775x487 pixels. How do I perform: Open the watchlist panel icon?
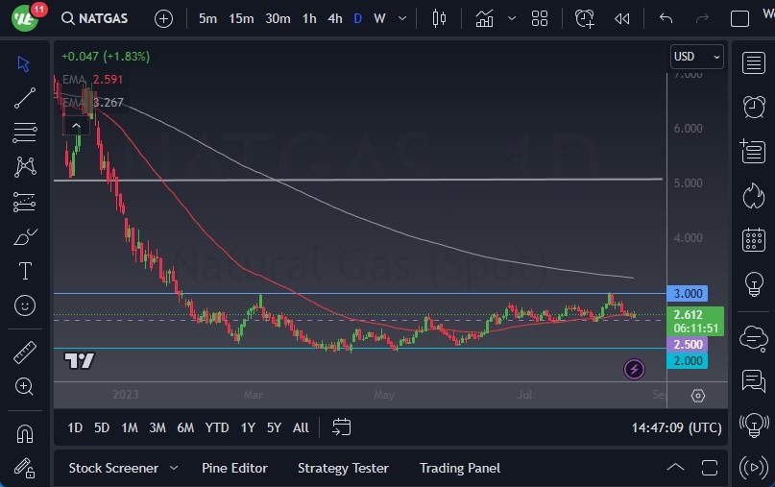click(754, 63)
